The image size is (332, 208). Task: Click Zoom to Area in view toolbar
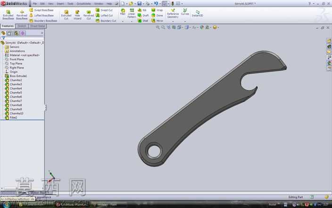click(163, 27)
